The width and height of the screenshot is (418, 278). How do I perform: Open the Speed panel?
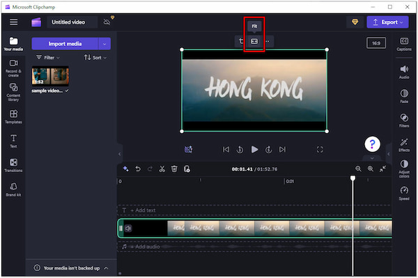tap(404, 193)
